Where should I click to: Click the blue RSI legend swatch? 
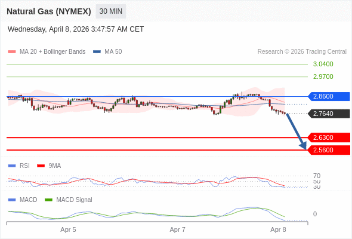tap(12, 166)
